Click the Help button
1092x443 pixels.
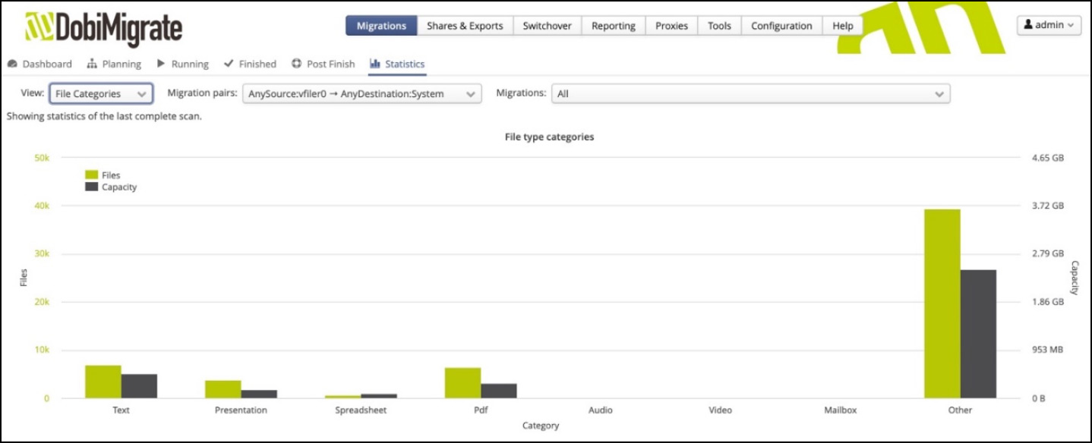click(842, 26)
